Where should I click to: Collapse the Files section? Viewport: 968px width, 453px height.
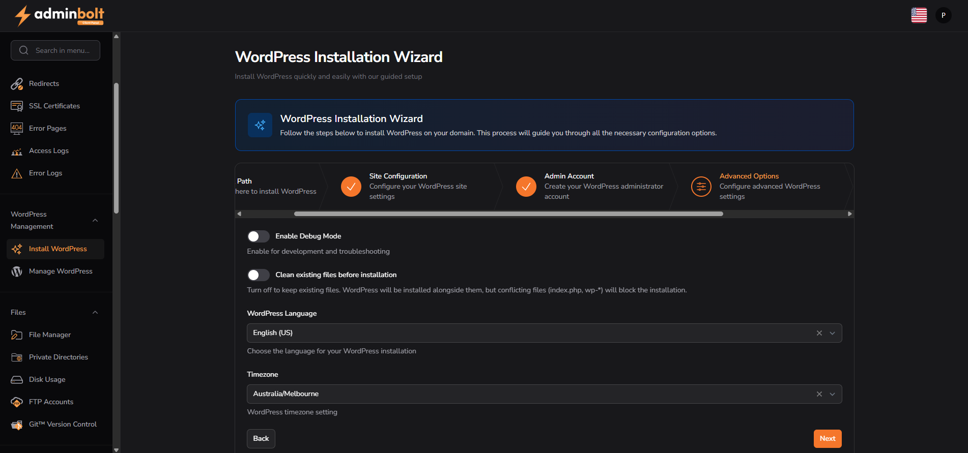[95, 312]
